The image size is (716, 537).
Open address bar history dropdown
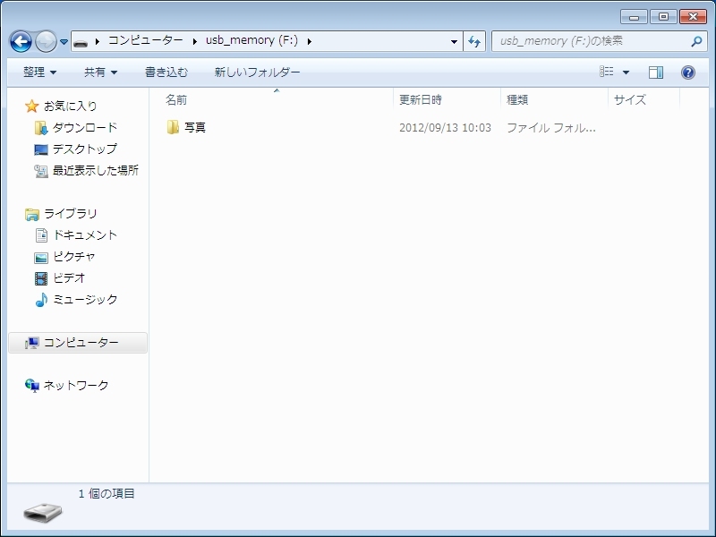[x=454, y=41]
